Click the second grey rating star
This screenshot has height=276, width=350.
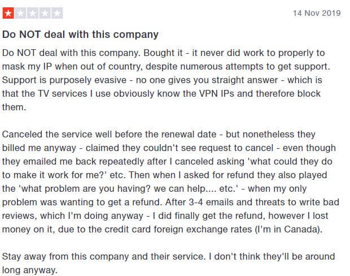click(20, 13)
